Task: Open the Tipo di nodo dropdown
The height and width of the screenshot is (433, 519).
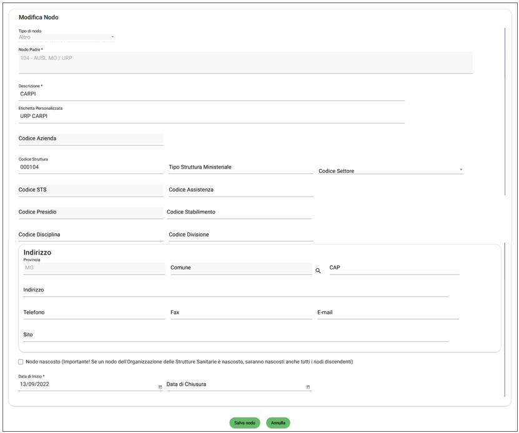Action: click(x=112, y=37)
